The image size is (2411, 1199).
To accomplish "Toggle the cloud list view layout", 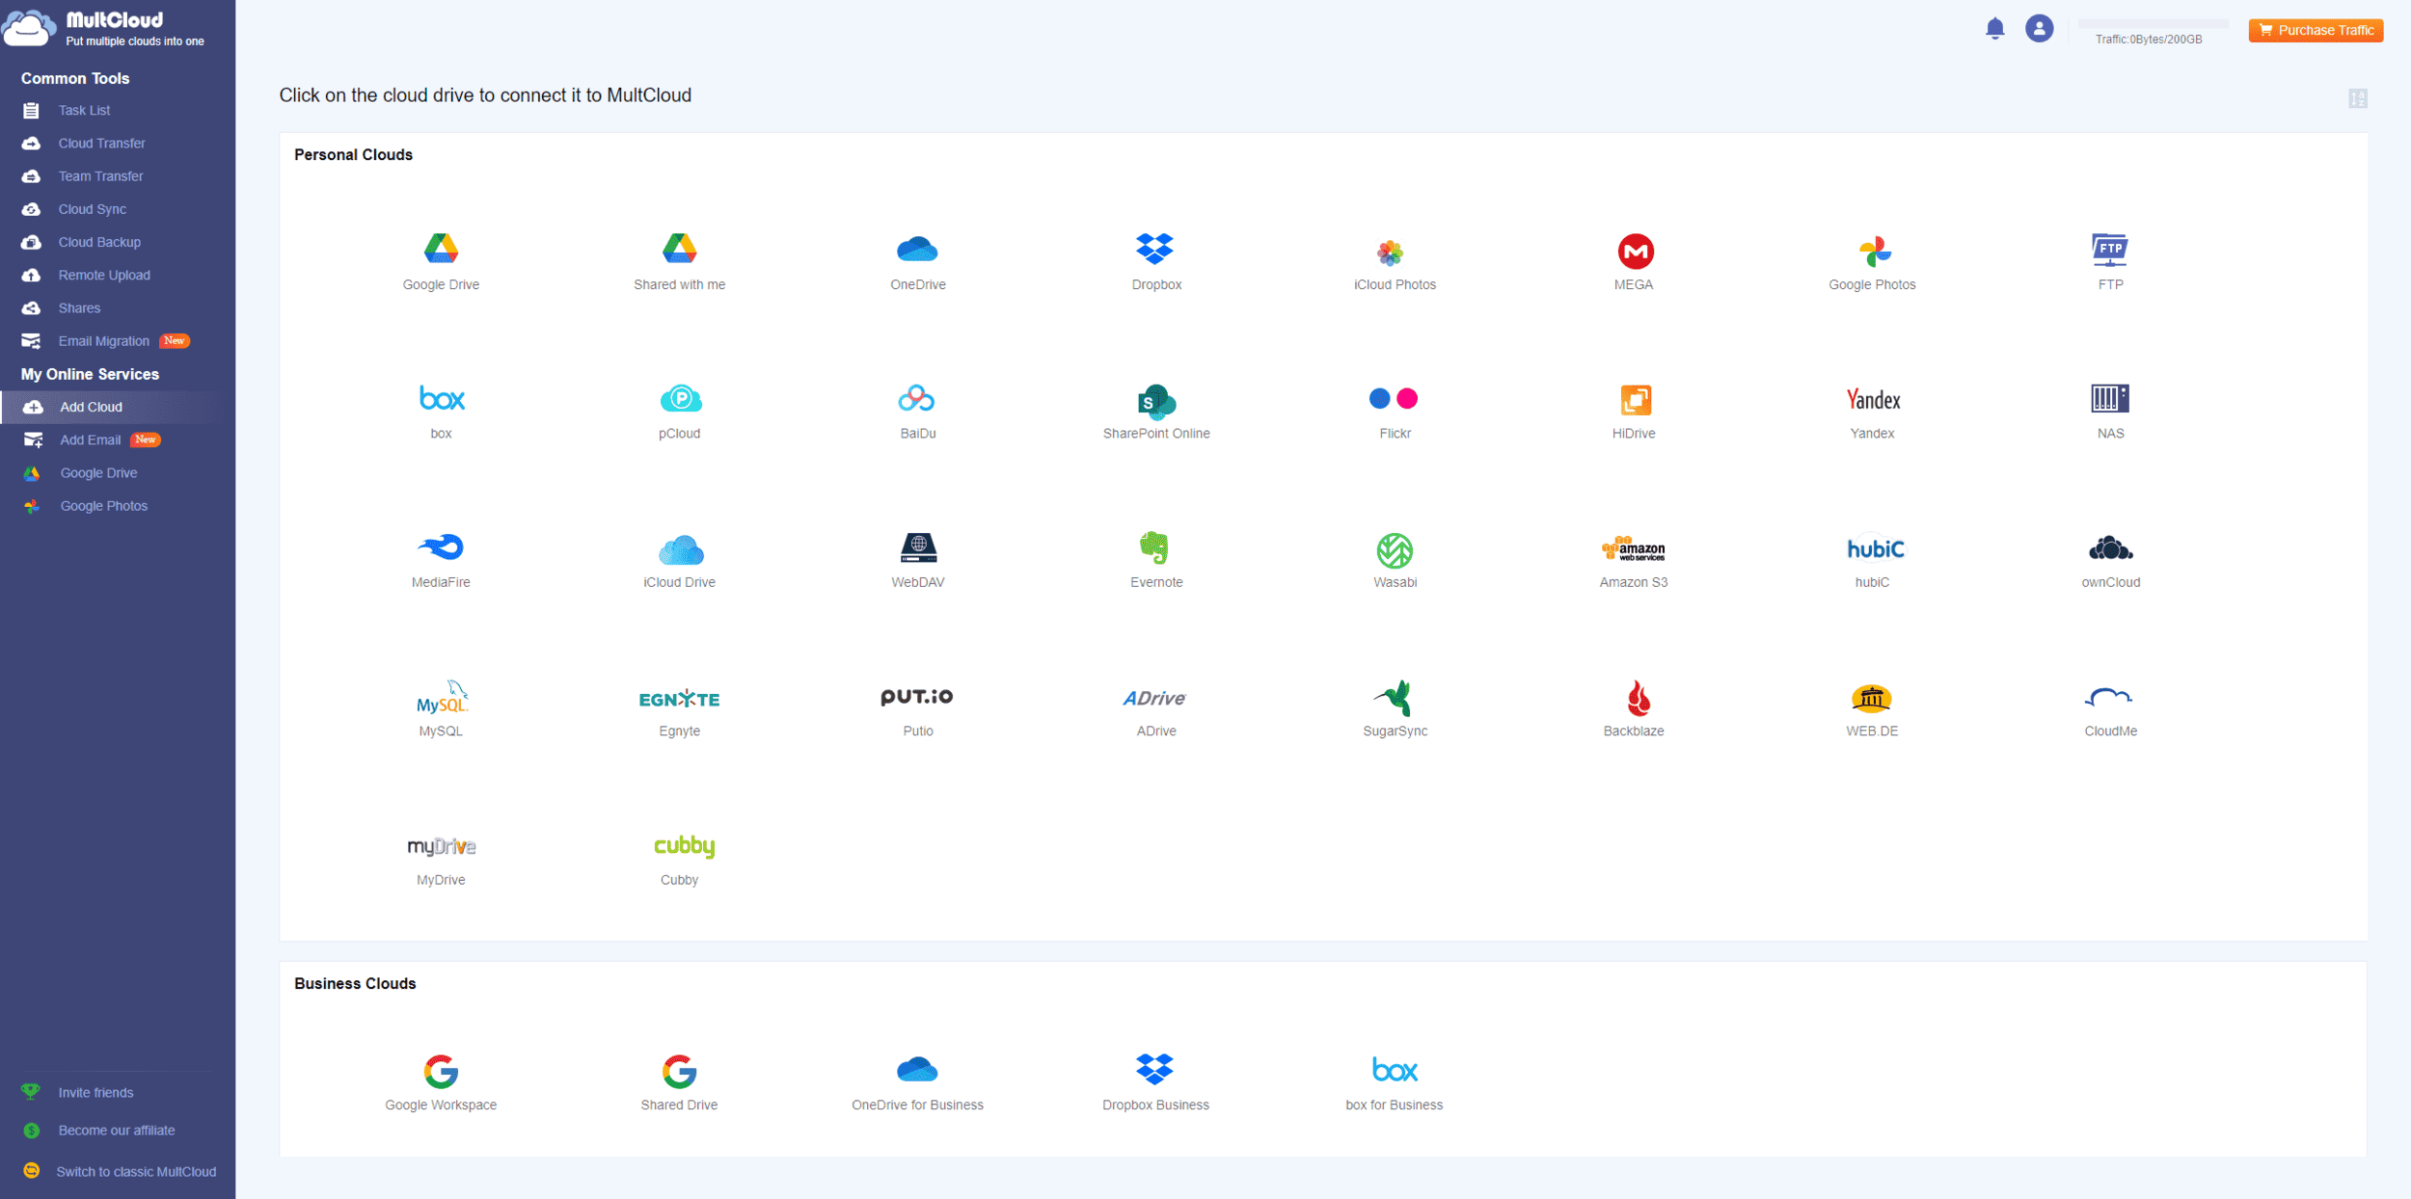I will [2357, 98].
